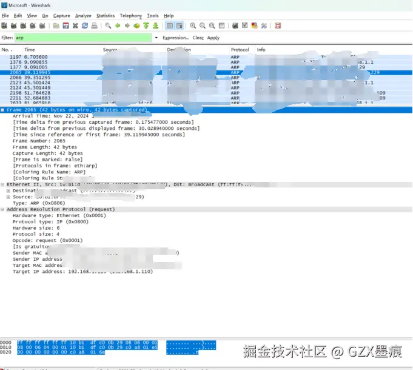Viewport: 413px width, 370px height.
Task: Open the filter history dropdown arrow
Action: tap(156, 38)
